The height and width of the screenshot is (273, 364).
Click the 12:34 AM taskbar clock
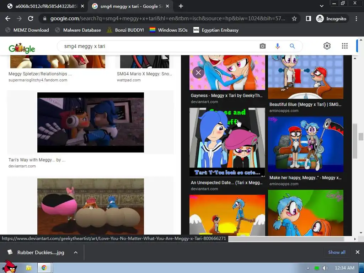click(344, 268)
